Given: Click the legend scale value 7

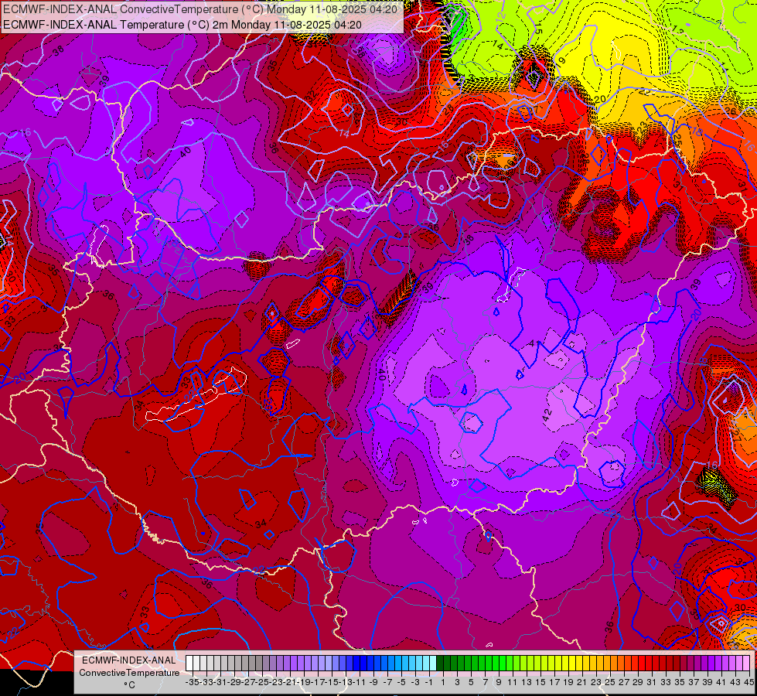Looking at the screenshot, I should [x=485, y=683].
